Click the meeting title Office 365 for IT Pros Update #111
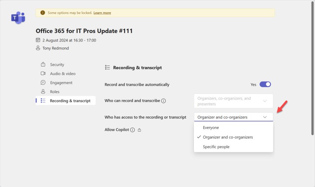The image size is (315, 187). pyautogui.click(x=84, y=31)
